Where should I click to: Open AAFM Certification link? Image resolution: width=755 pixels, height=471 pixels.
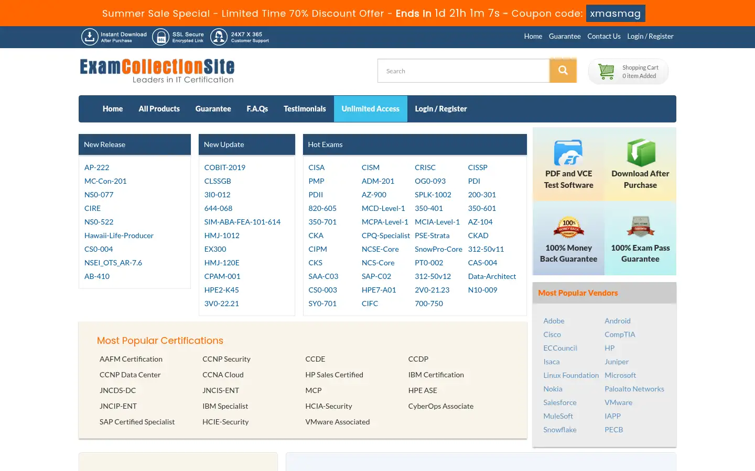click(131, 359)
